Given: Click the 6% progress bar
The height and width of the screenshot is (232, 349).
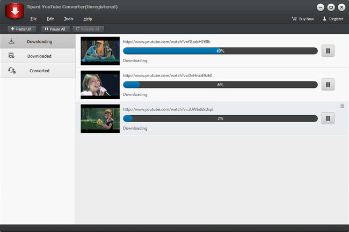Looking at the screenshot, I should click(x=220, y=85).
